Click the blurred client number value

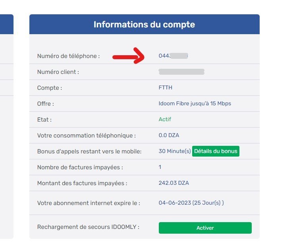pyautogui.click(x=181, y=72)
